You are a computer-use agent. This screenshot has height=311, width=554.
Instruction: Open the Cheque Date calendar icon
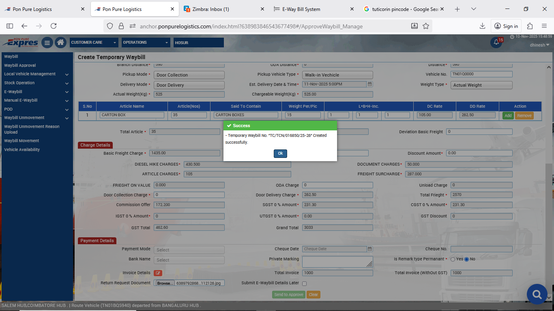[369, 249]
